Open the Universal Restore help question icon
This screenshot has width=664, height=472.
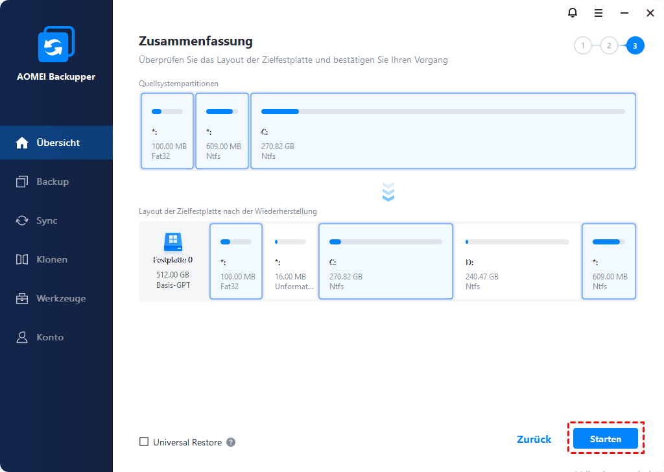(x=231, y=442)
